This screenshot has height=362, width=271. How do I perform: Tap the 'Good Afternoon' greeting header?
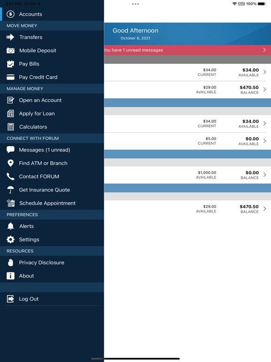click(x=135, y=31)
